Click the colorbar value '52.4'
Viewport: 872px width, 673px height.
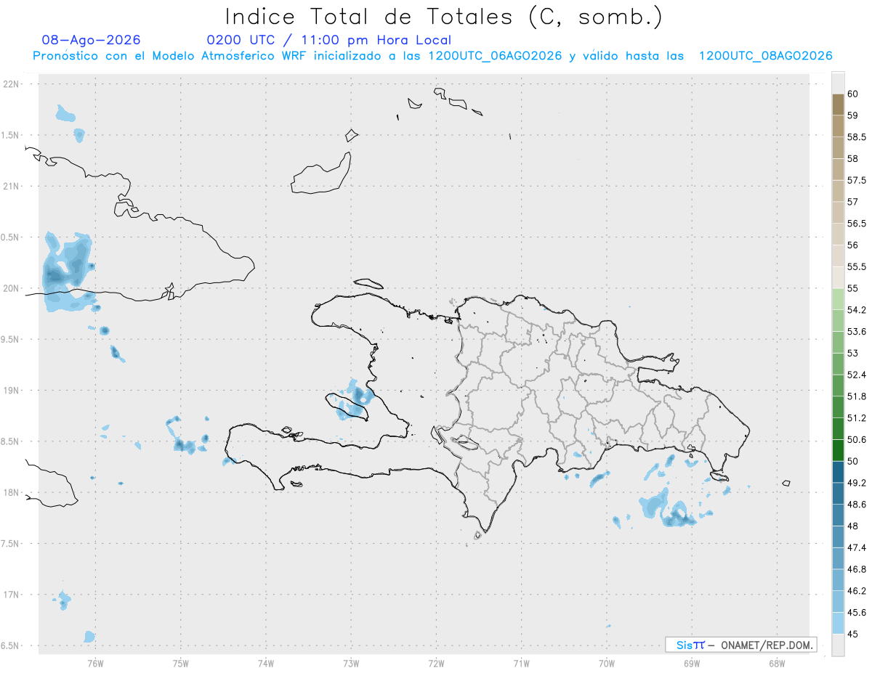(857, 375)
